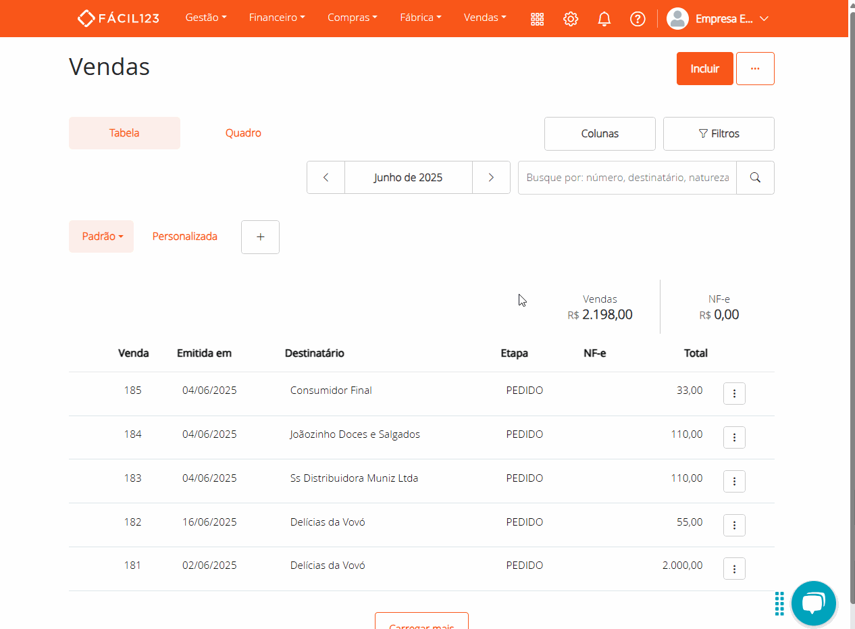
Task: Click the search magnifier button
Action: click(x=755, y=178)
